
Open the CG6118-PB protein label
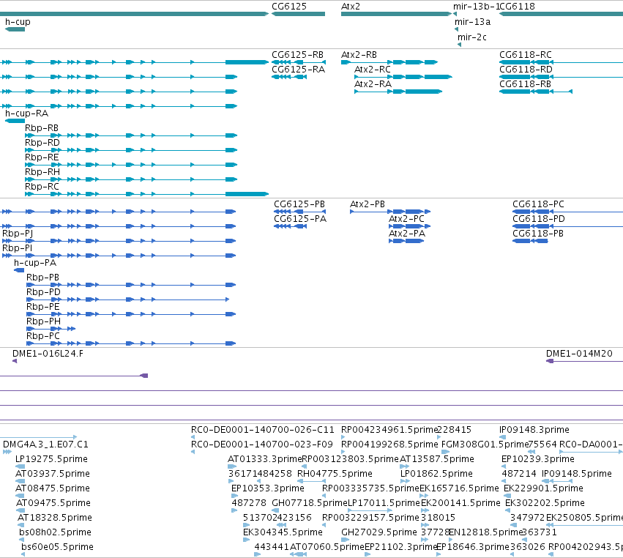click(x=537, y=234)
